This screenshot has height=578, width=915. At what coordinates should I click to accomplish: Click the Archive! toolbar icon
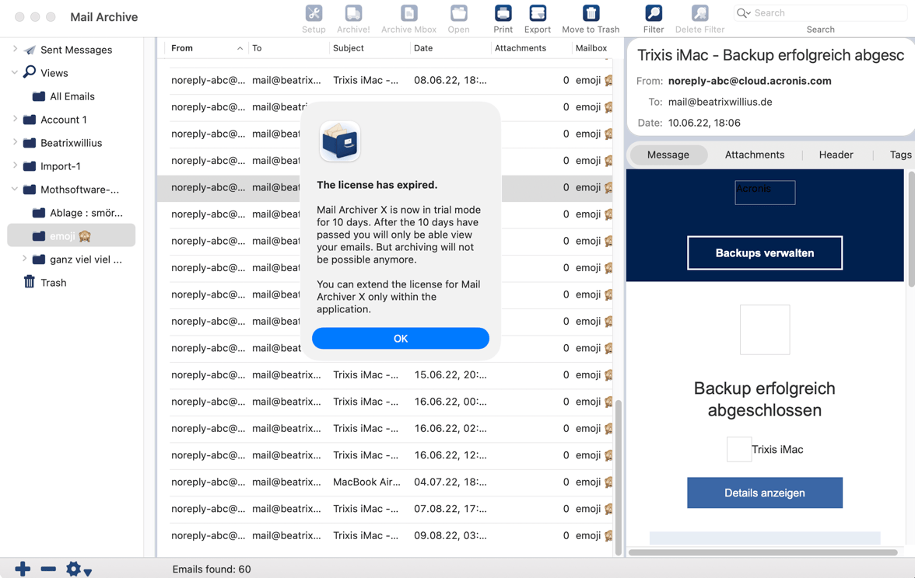click(x=353, y=14)
